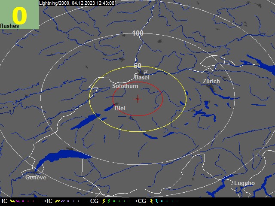Click the 50 km range ring label
The height and width of the screenshot is (206, 275).
(x=137, y=66)
